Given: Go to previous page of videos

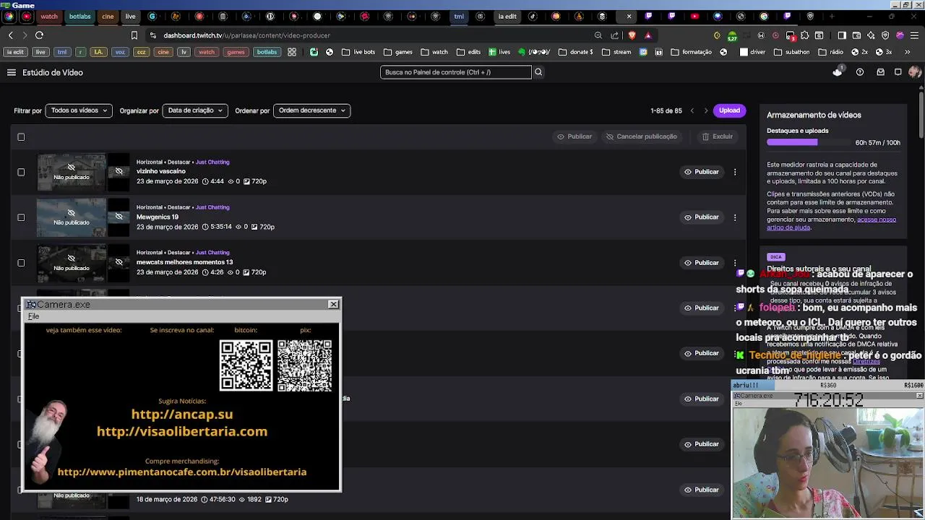Looking at the screenshot, I should tap(692, 110).
